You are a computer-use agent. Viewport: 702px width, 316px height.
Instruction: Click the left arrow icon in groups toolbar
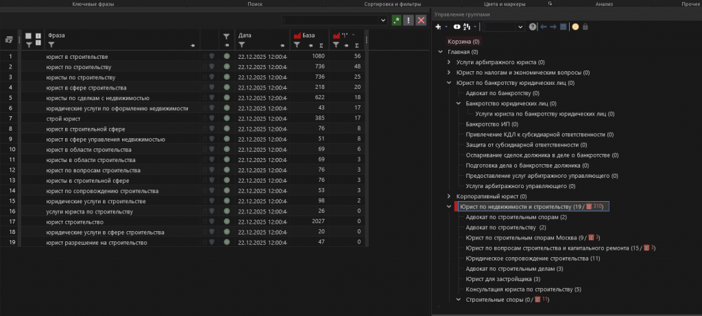pos(544,27)
